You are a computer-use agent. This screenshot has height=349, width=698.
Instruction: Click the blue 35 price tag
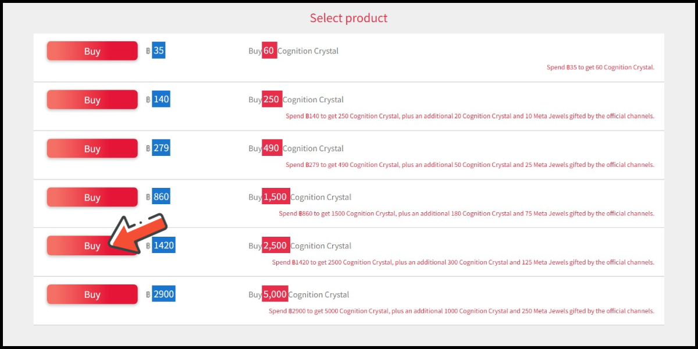pyautogui.click(x=159, y=51)
